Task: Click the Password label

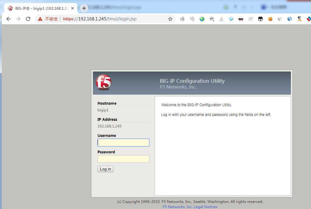Action: pos(106,152)
